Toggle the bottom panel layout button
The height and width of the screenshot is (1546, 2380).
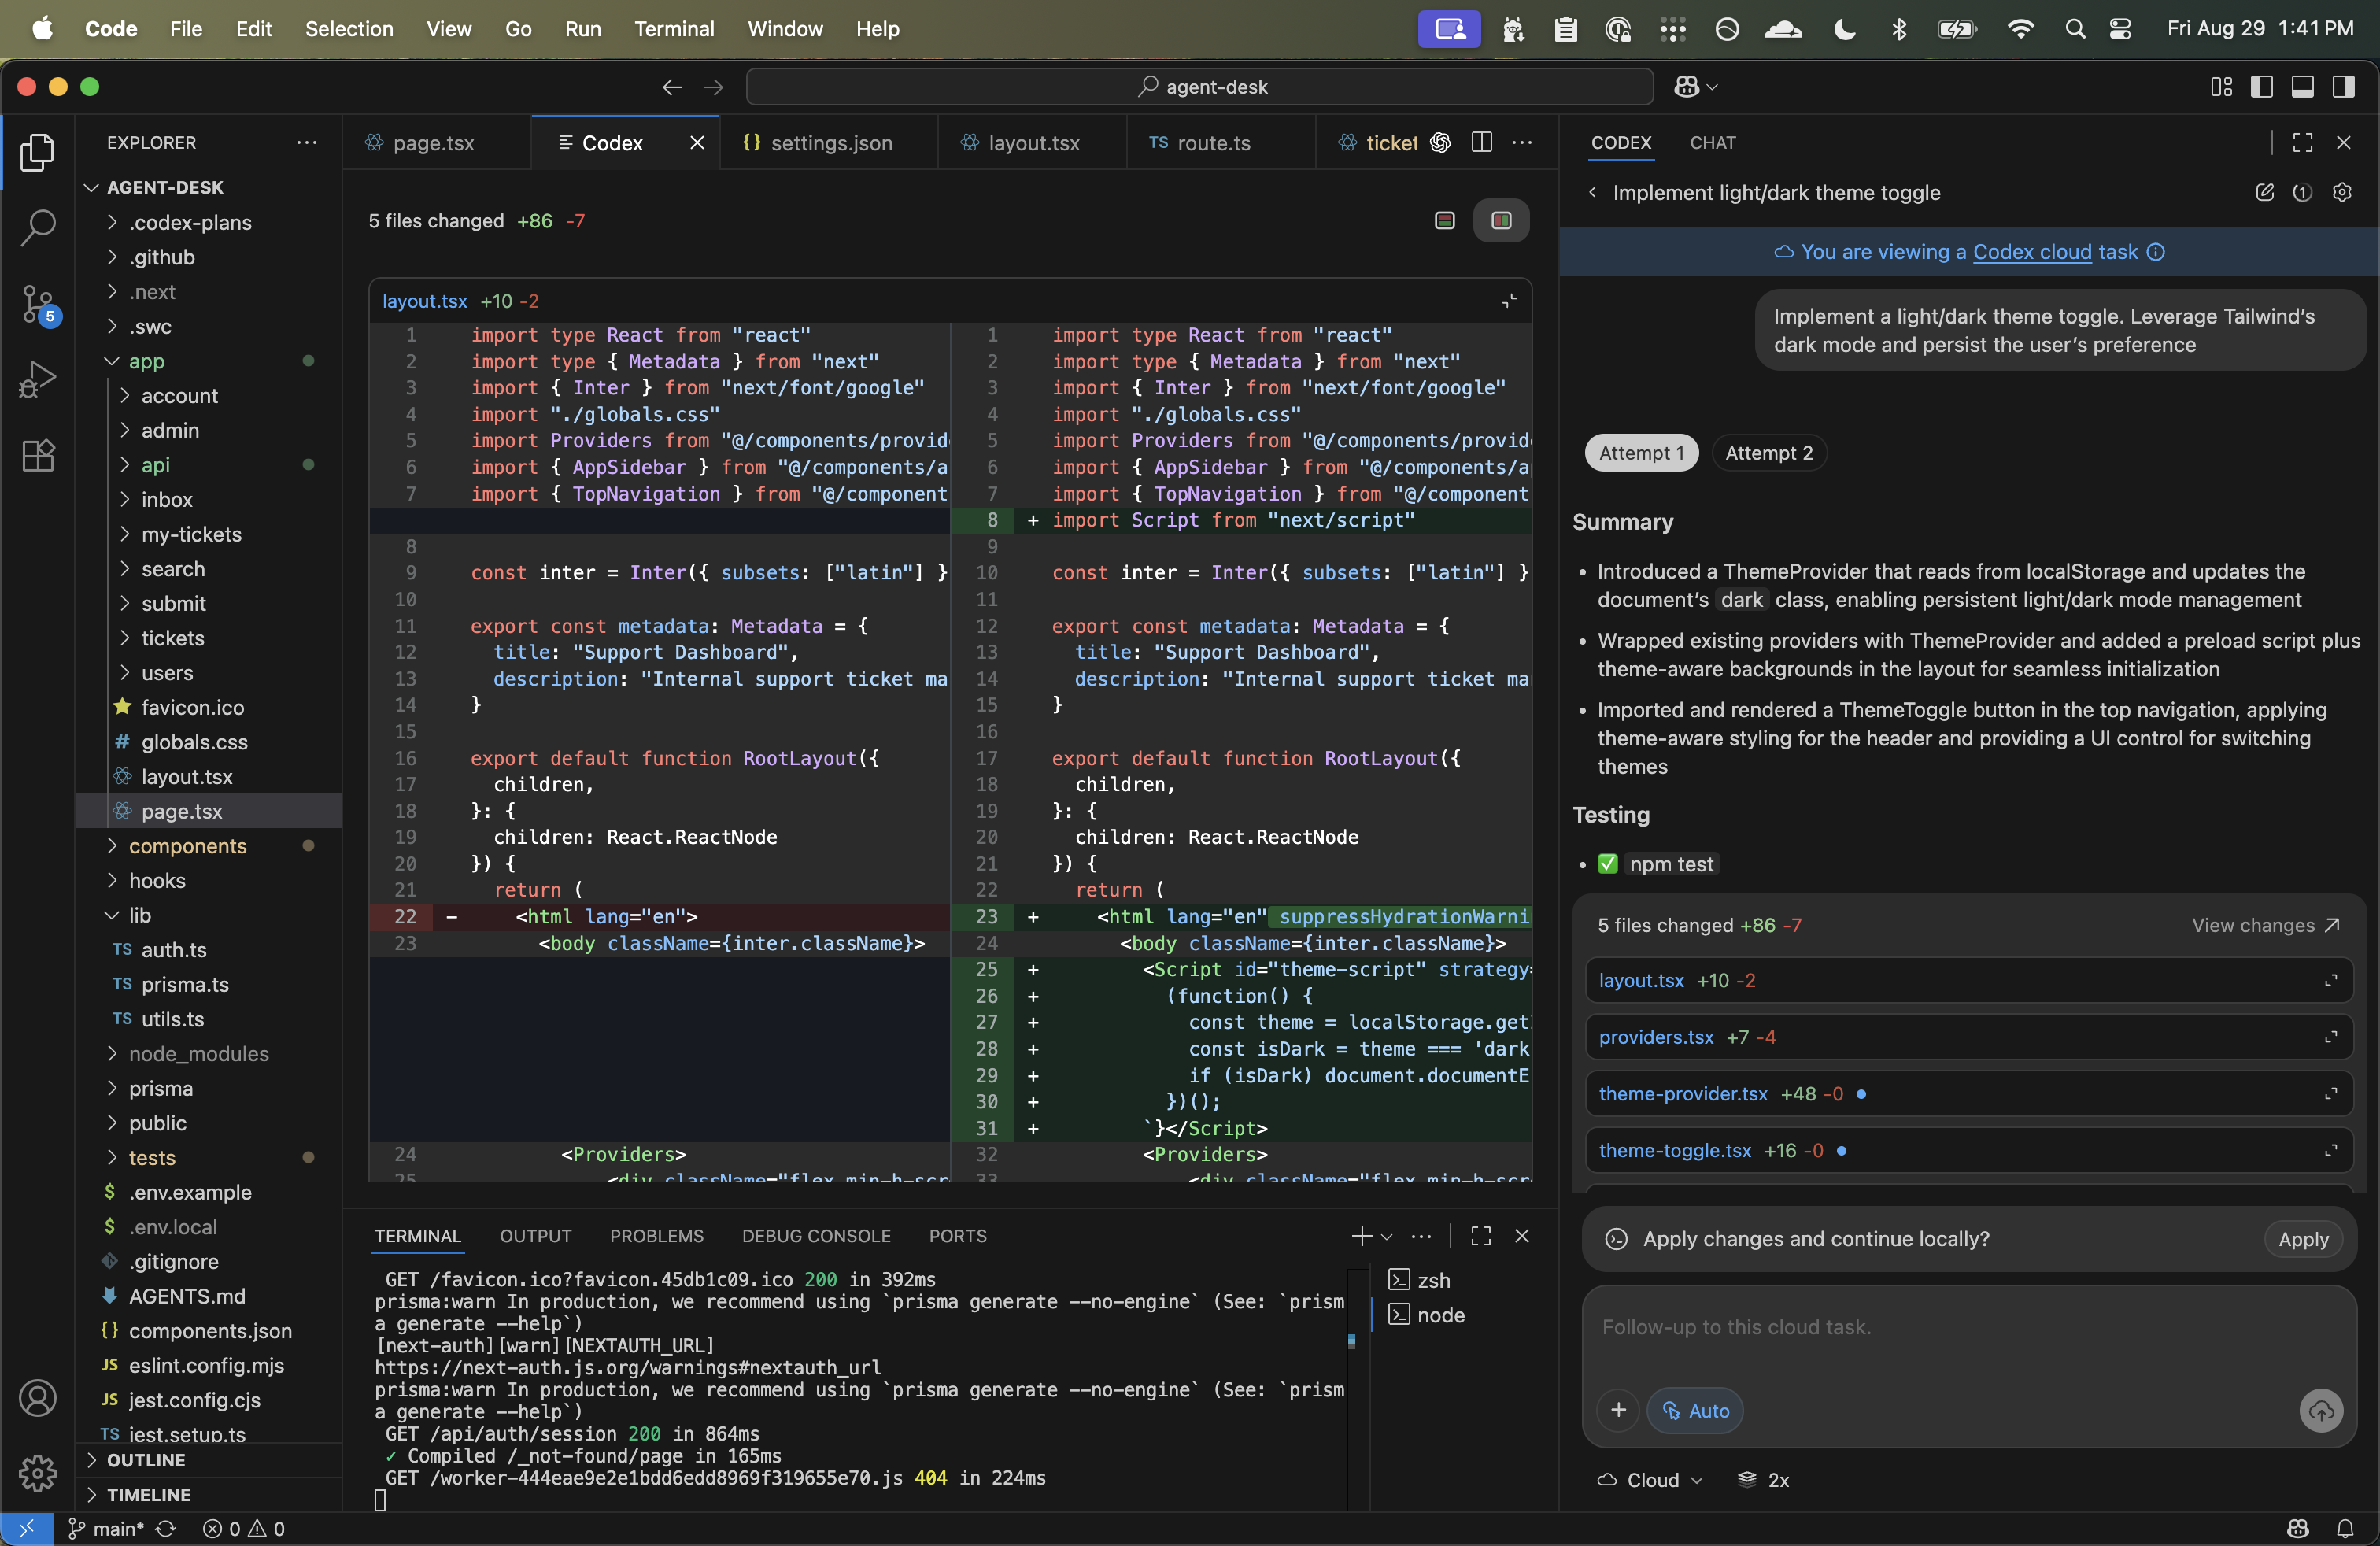[2303, 87]
